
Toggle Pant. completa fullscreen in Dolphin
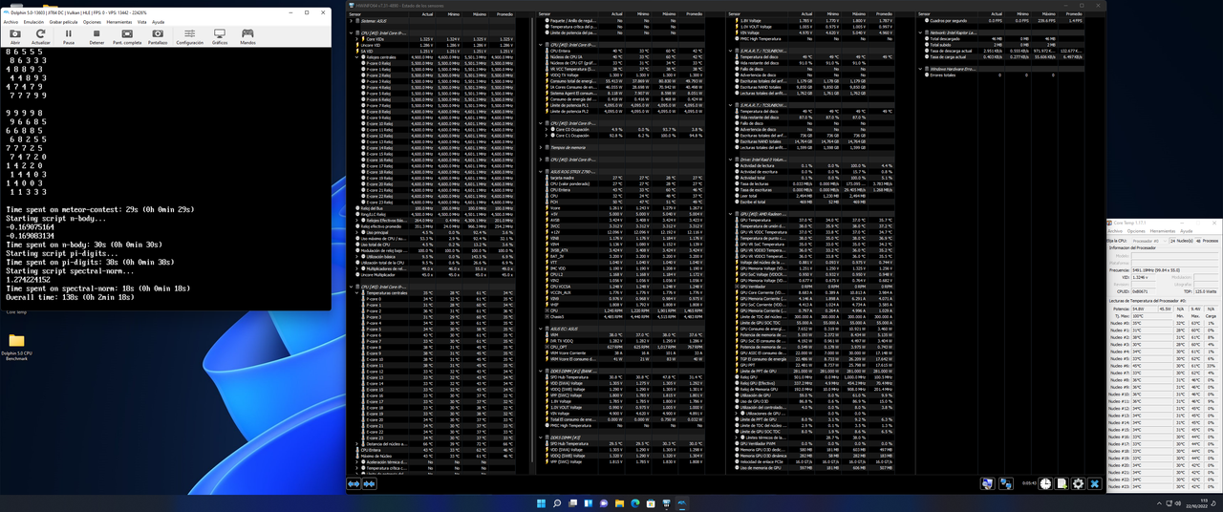click(127, 36)
